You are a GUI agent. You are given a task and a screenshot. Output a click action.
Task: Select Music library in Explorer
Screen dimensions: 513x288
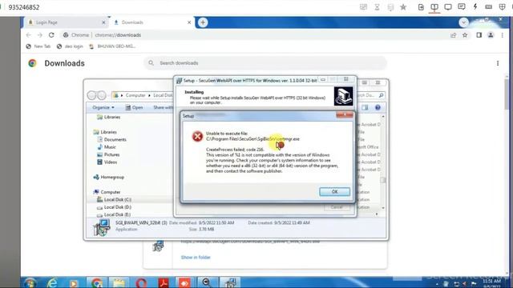pyautogui.click(x=107, y=147)
